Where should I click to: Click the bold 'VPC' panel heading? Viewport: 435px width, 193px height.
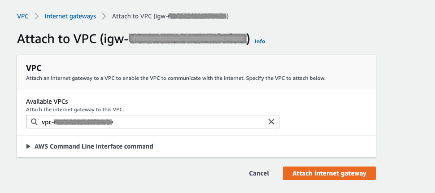pyautogui.click(x=34, y=68)
